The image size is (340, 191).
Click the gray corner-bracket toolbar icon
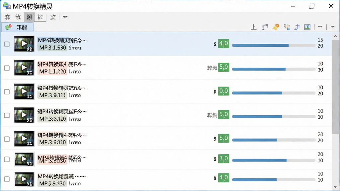tap(265, 27)
